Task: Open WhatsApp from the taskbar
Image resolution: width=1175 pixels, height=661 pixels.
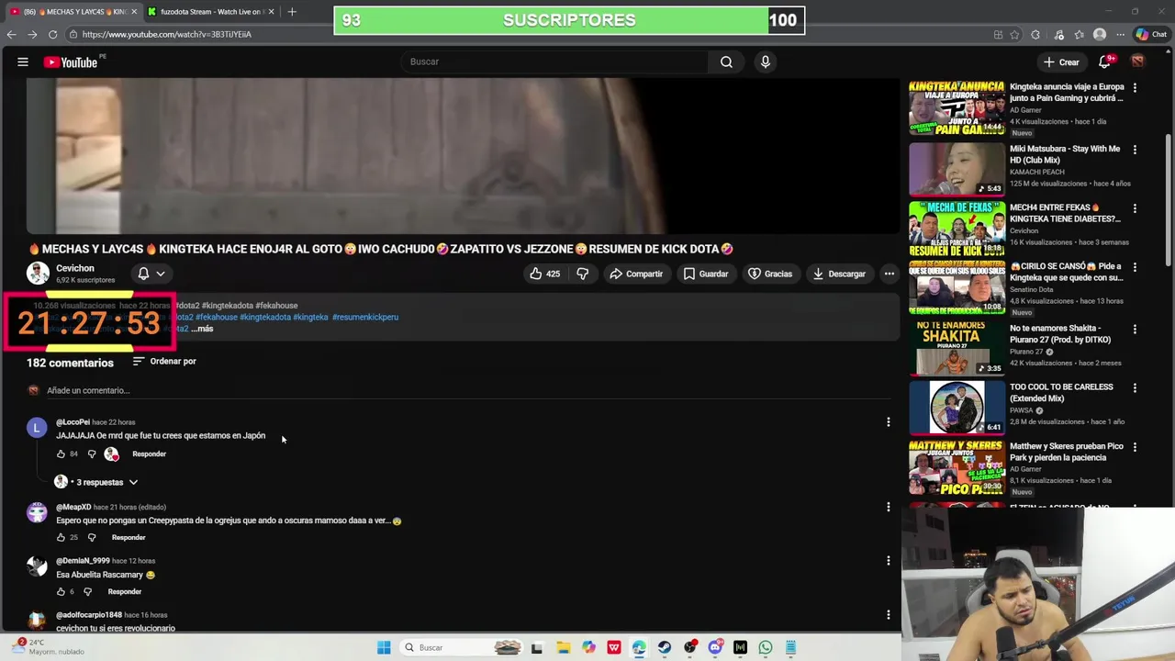Action: coord(765,647)
